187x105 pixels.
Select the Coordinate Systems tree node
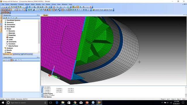click(x=13, y=20)
